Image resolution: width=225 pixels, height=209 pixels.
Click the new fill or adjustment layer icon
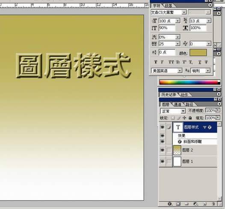195,204
